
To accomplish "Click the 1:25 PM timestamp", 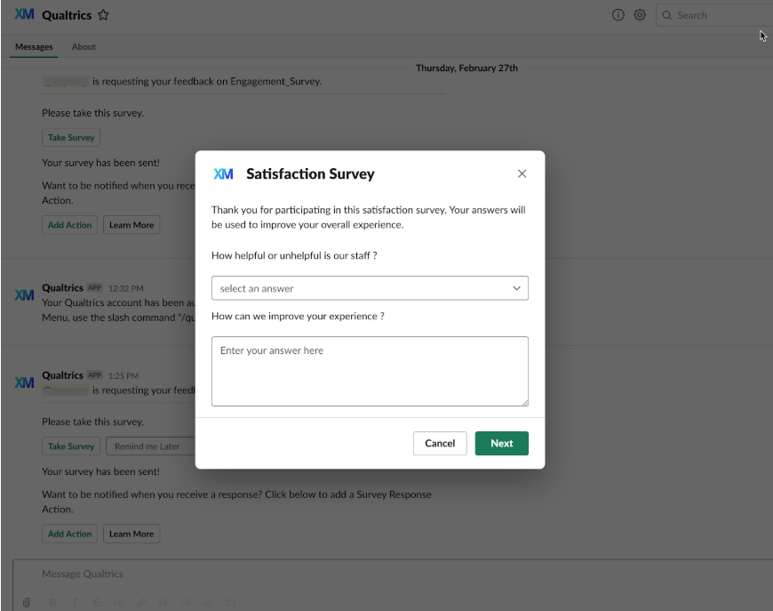I will pos(124,375).
